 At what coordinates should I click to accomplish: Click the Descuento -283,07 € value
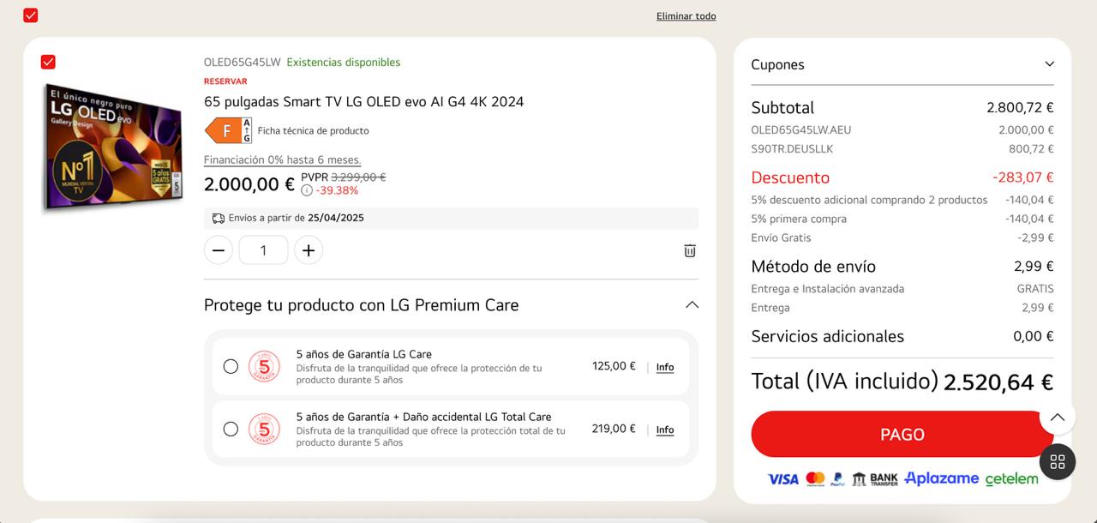click(1023, 177)
